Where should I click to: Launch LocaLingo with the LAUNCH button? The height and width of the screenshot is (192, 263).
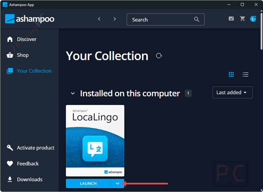click(88, 183)
